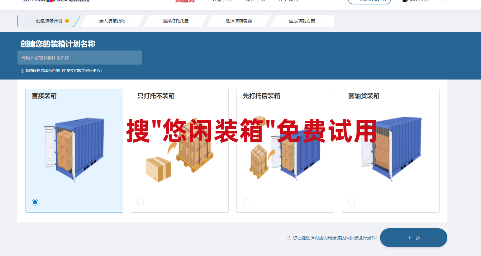Select the 圆轴货装箱 radio button
Viewport: 481px width, 256px height.
(x=351, y=202)
